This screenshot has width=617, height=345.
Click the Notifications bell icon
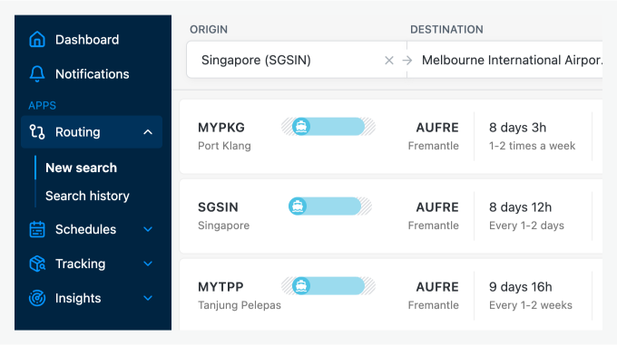pyautogui.click(x=37, y=74)
